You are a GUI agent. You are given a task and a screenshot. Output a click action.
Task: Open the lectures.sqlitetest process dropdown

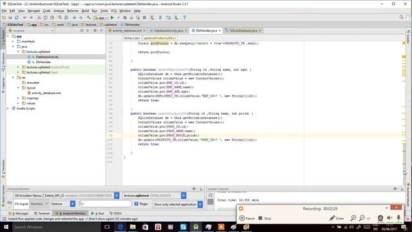tap(183, 195)
